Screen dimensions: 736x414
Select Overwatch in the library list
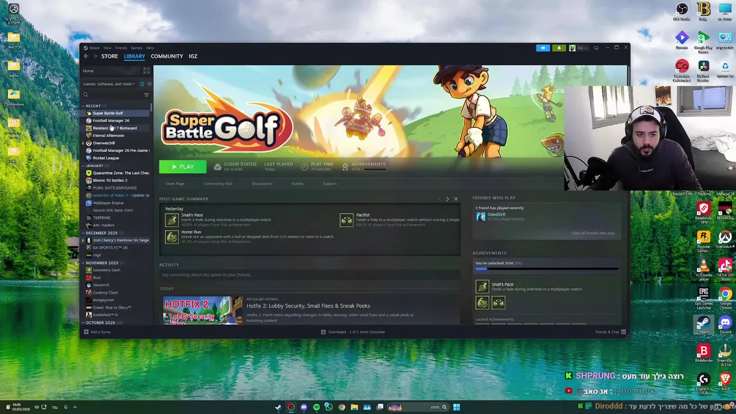pos(103,143)
